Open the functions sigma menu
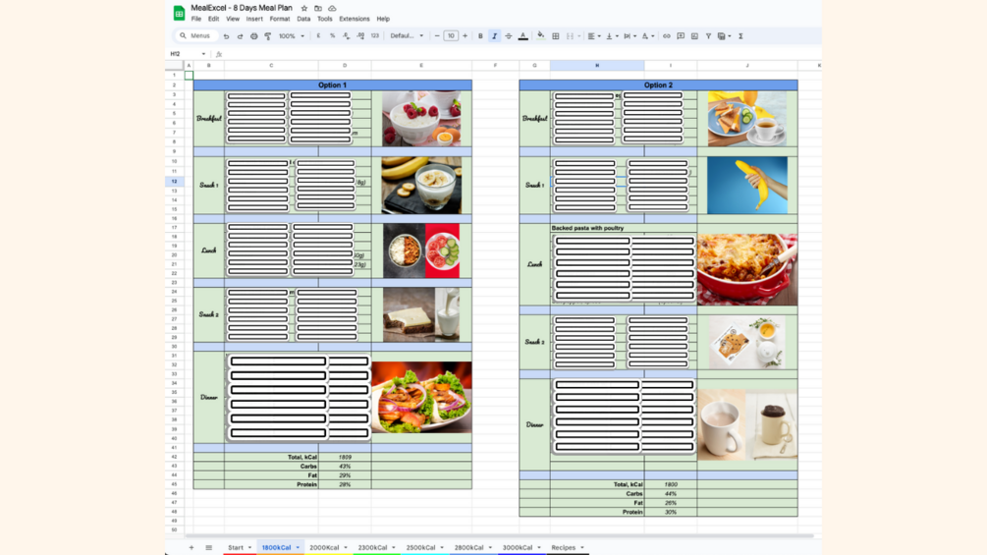Viewport: 987px width, 555px height. 740,36
